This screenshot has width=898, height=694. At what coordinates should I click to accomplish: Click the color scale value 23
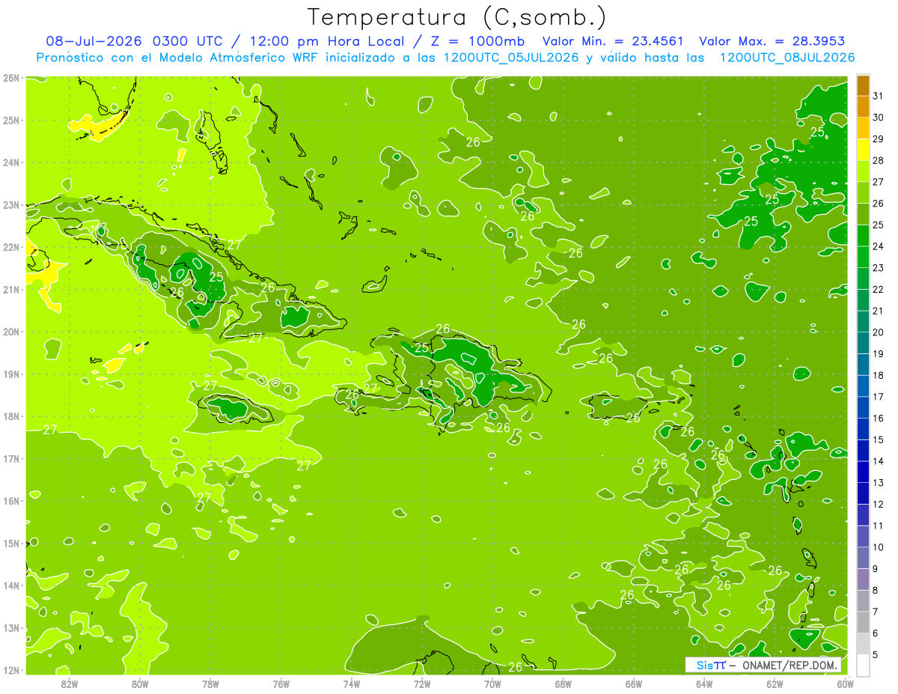coord(879,268)
